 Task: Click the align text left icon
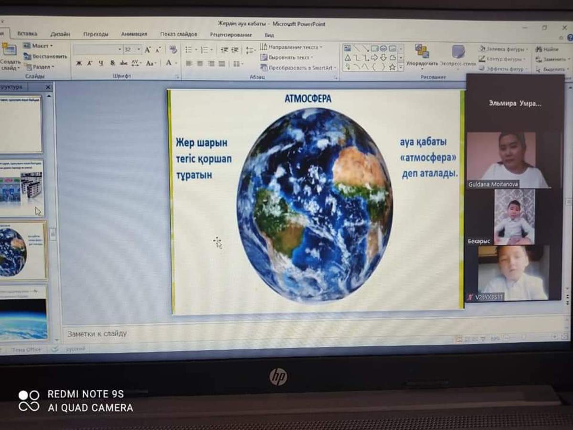(x=189, y=64)
